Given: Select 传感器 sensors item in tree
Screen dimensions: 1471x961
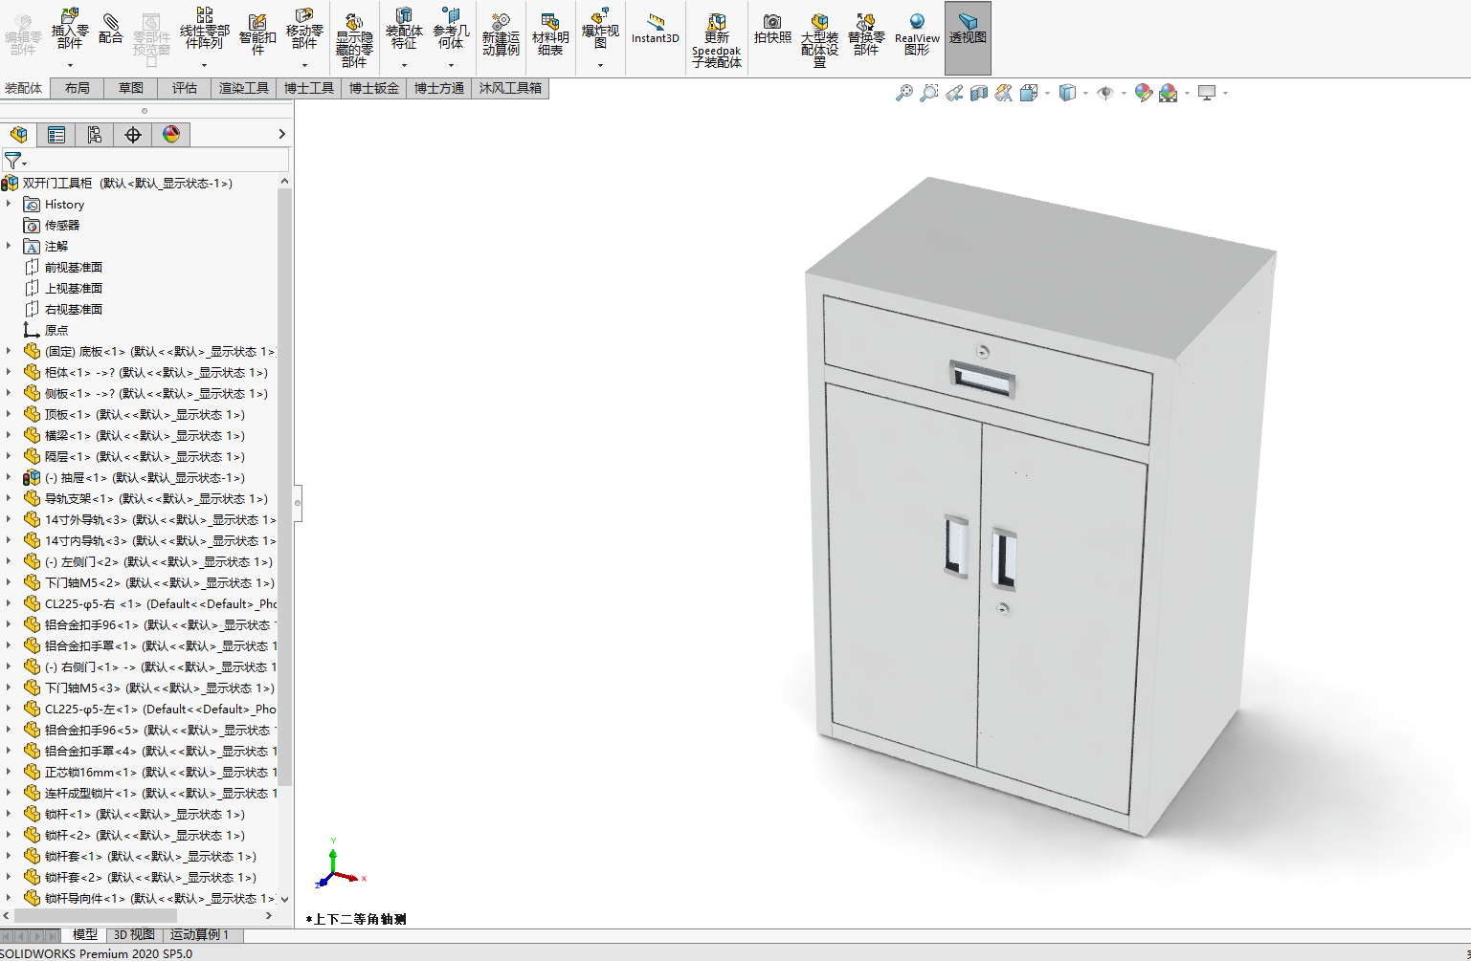Looking at the screenshot, I should click(62, 225).
